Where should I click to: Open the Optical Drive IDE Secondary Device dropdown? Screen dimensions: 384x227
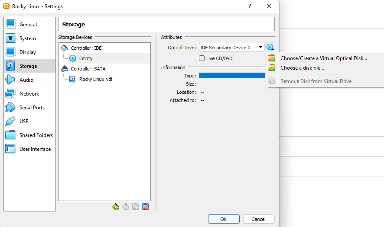[x=232, y=48]
